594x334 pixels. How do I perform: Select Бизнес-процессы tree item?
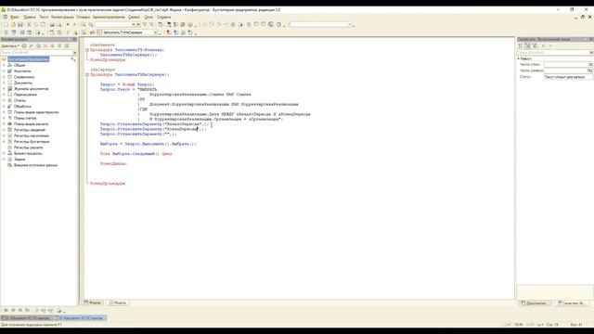pos(28,153)
